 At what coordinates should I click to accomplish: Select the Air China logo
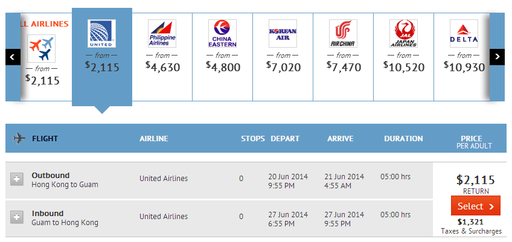click(343, 33)
